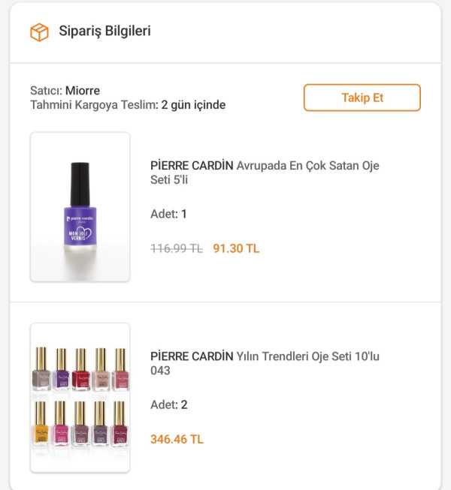
Task: Click the "Adet: 2" quantity text
Action: pos(168,404)
